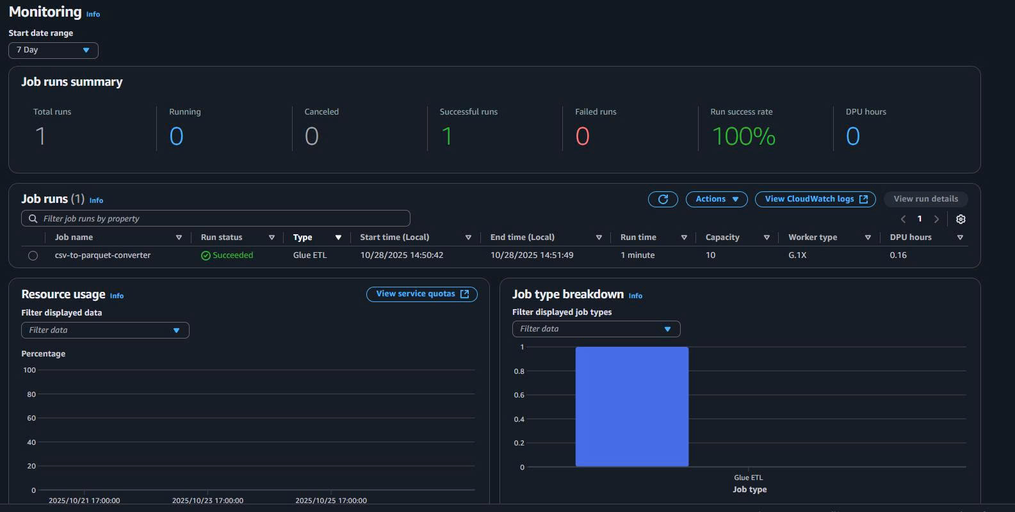Image resolution: width=1015 pixels, height=512 pixels.
Task: Sort by Run time column arrow
Action: pos(684,237)
